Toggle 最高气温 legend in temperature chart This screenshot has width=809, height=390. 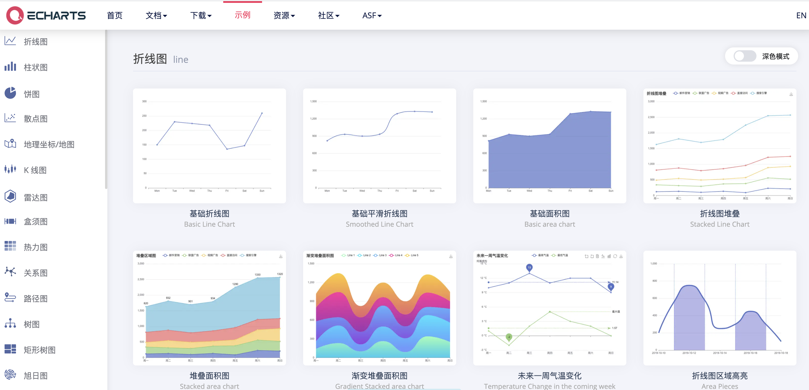coord(540,255)
